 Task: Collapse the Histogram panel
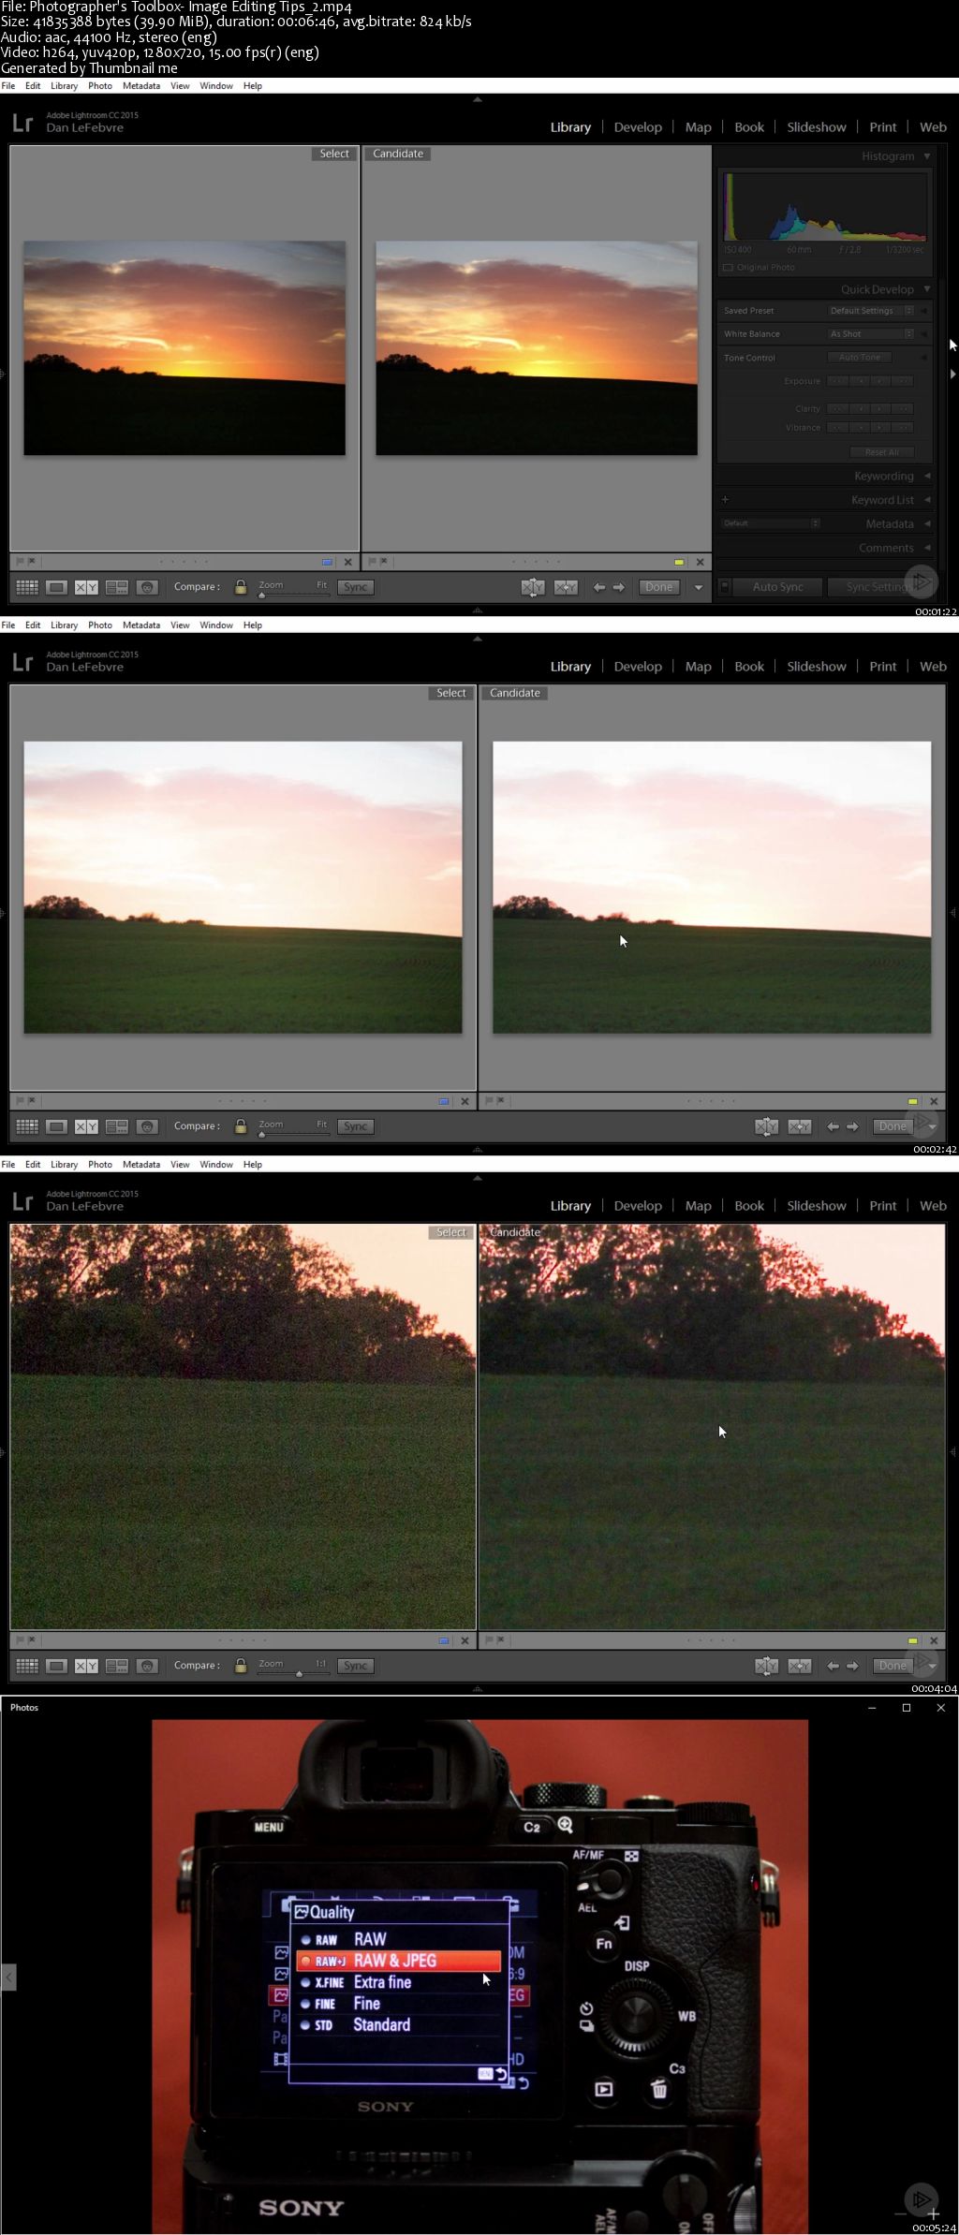click(x=927, y=156)
